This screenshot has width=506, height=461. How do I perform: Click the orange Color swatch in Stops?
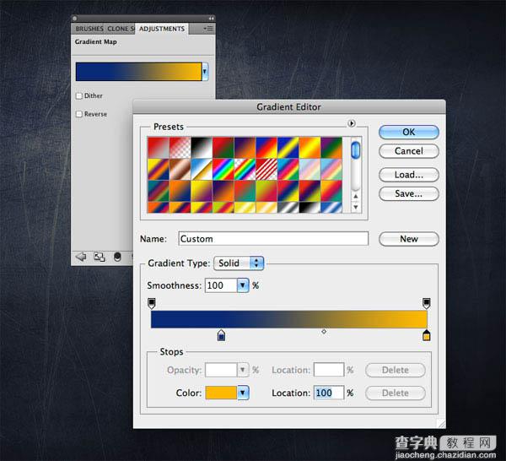coord(221,393)
